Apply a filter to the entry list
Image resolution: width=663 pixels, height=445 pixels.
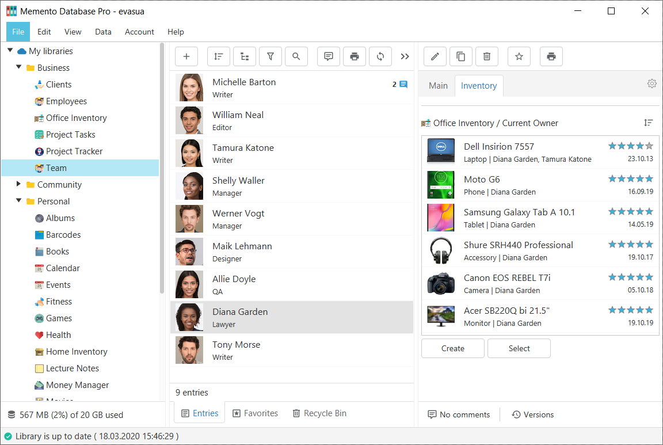(270, 56)
